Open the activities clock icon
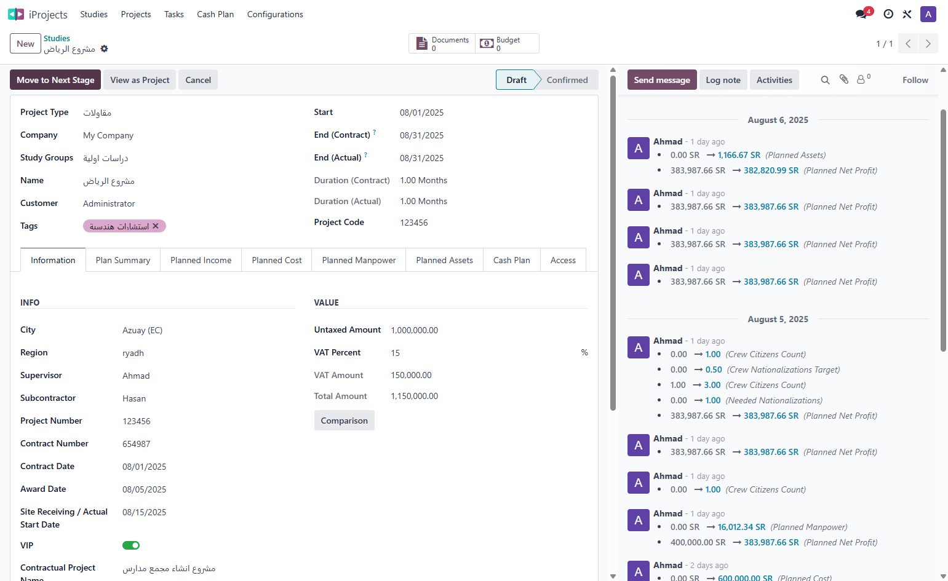948x581 pixels. [888, 14]
